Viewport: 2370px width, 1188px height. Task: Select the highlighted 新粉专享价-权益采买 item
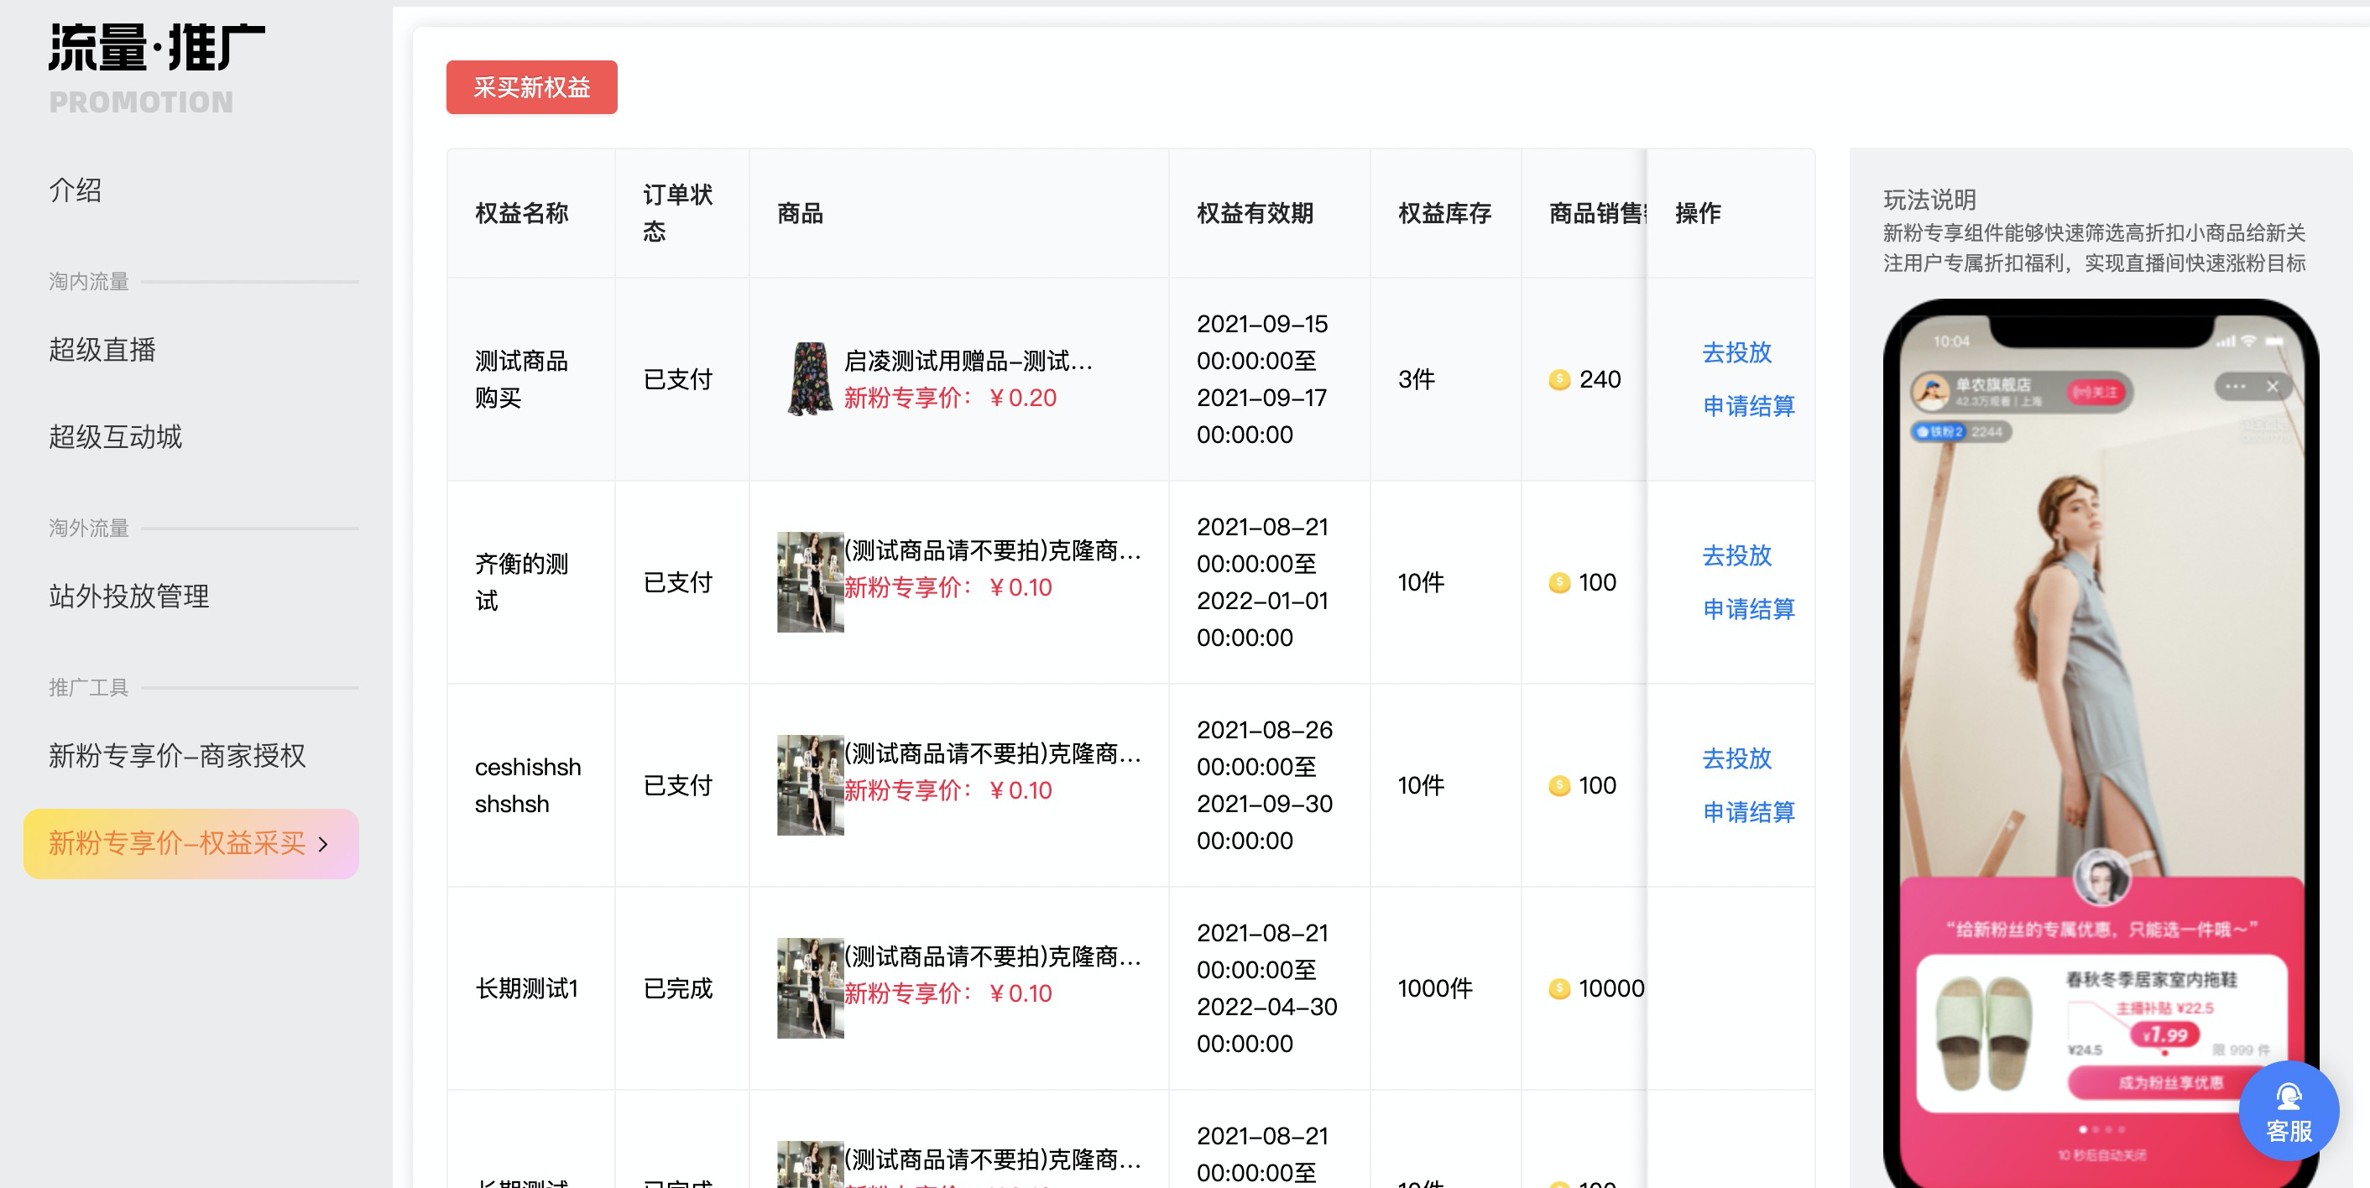click(191, 843)
